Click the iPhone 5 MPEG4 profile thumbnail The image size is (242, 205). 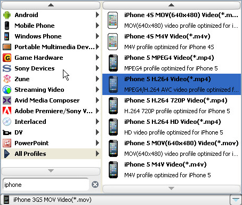pyautogui.click(x=113, y=63)
